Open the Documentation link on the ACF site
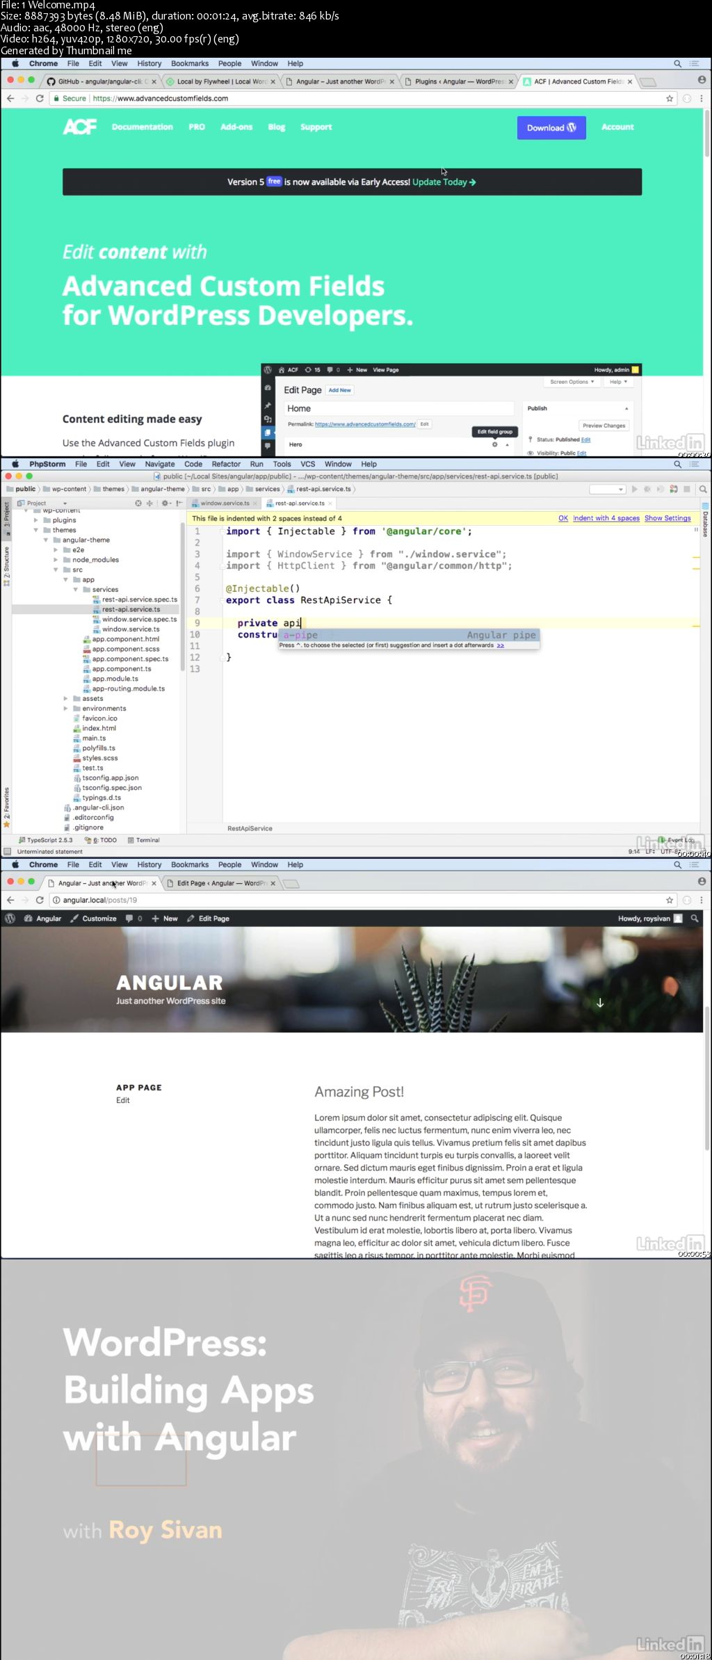Image resolution: width=712 pixels, height=1660 pixels. click(x=142, y=127)
